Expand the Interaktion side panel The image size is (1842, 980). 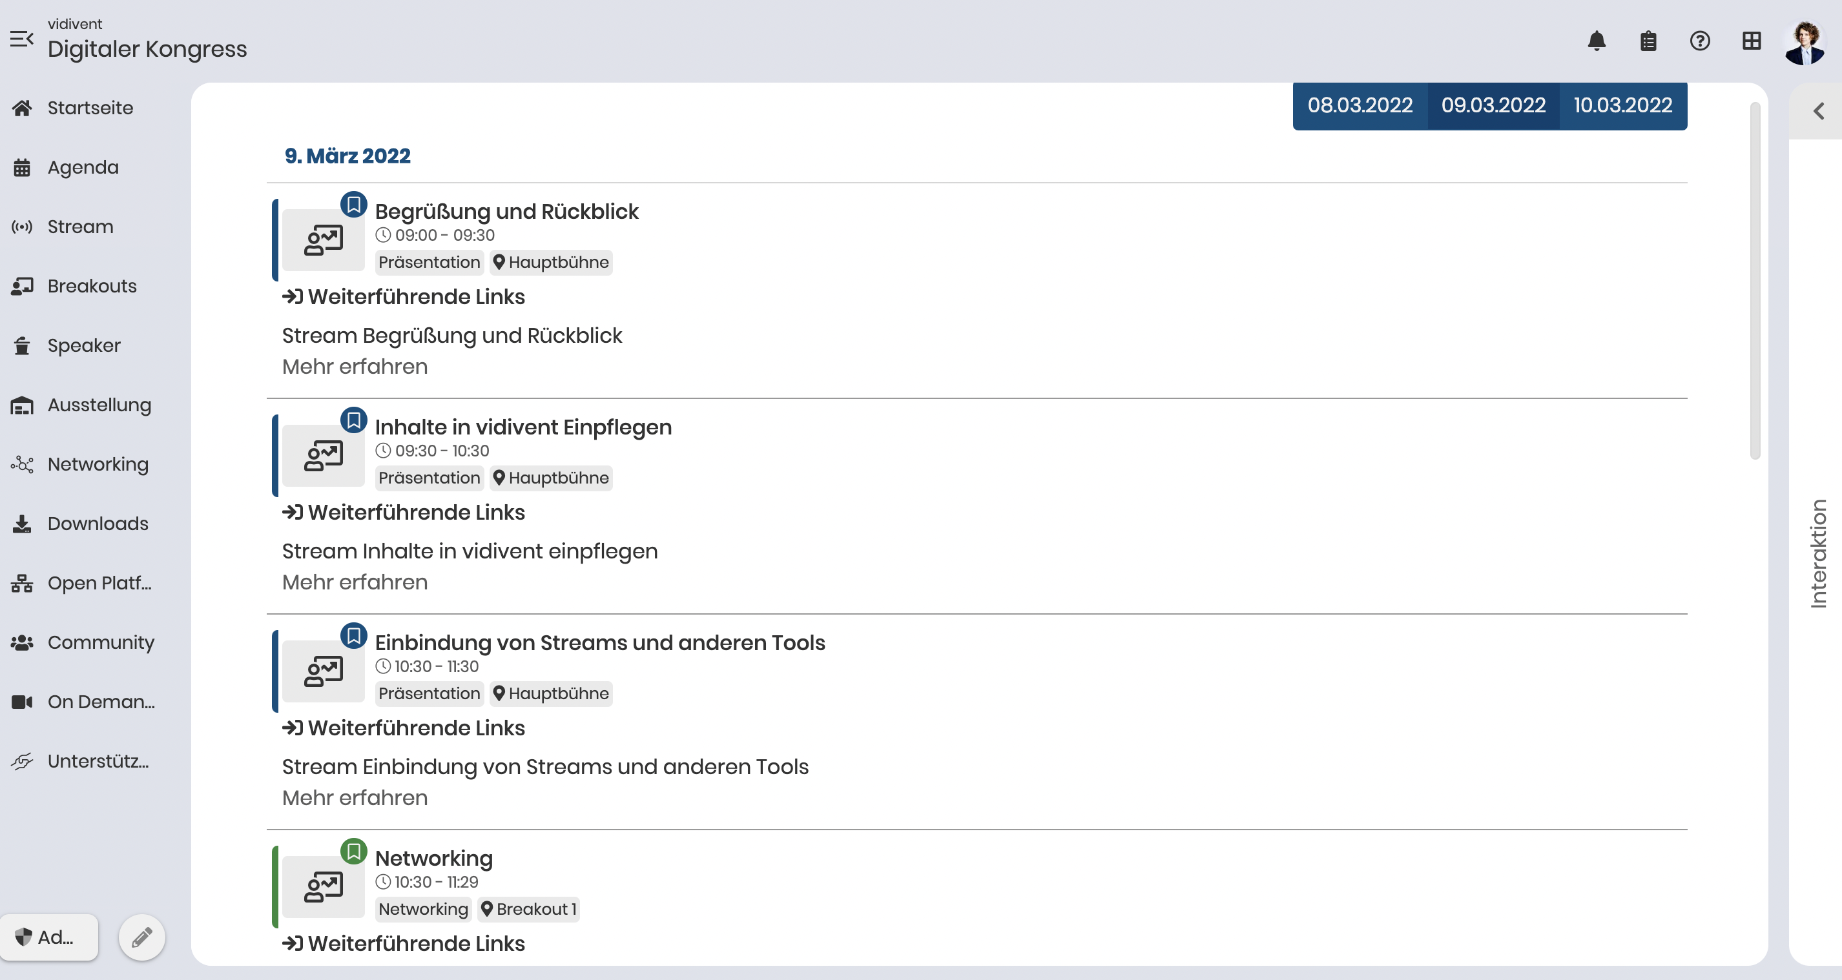tap(1818, 111)
